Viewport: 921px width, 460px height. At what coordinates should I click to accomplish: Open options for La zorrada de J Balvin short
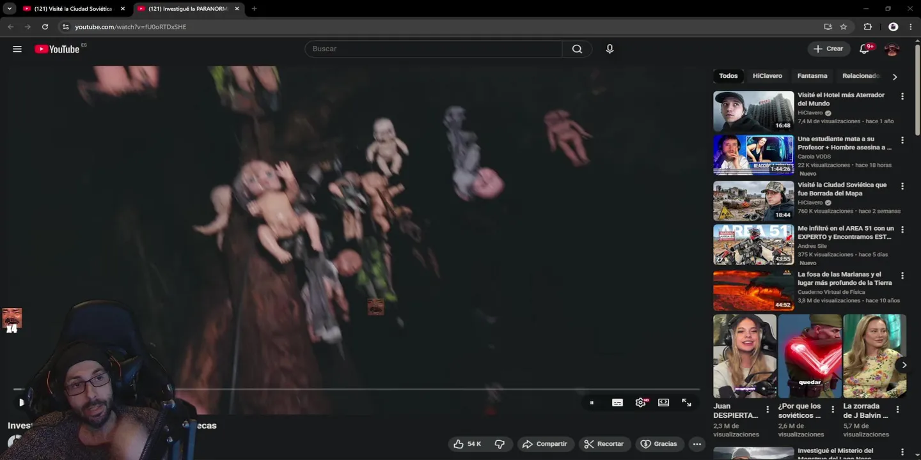897,410
